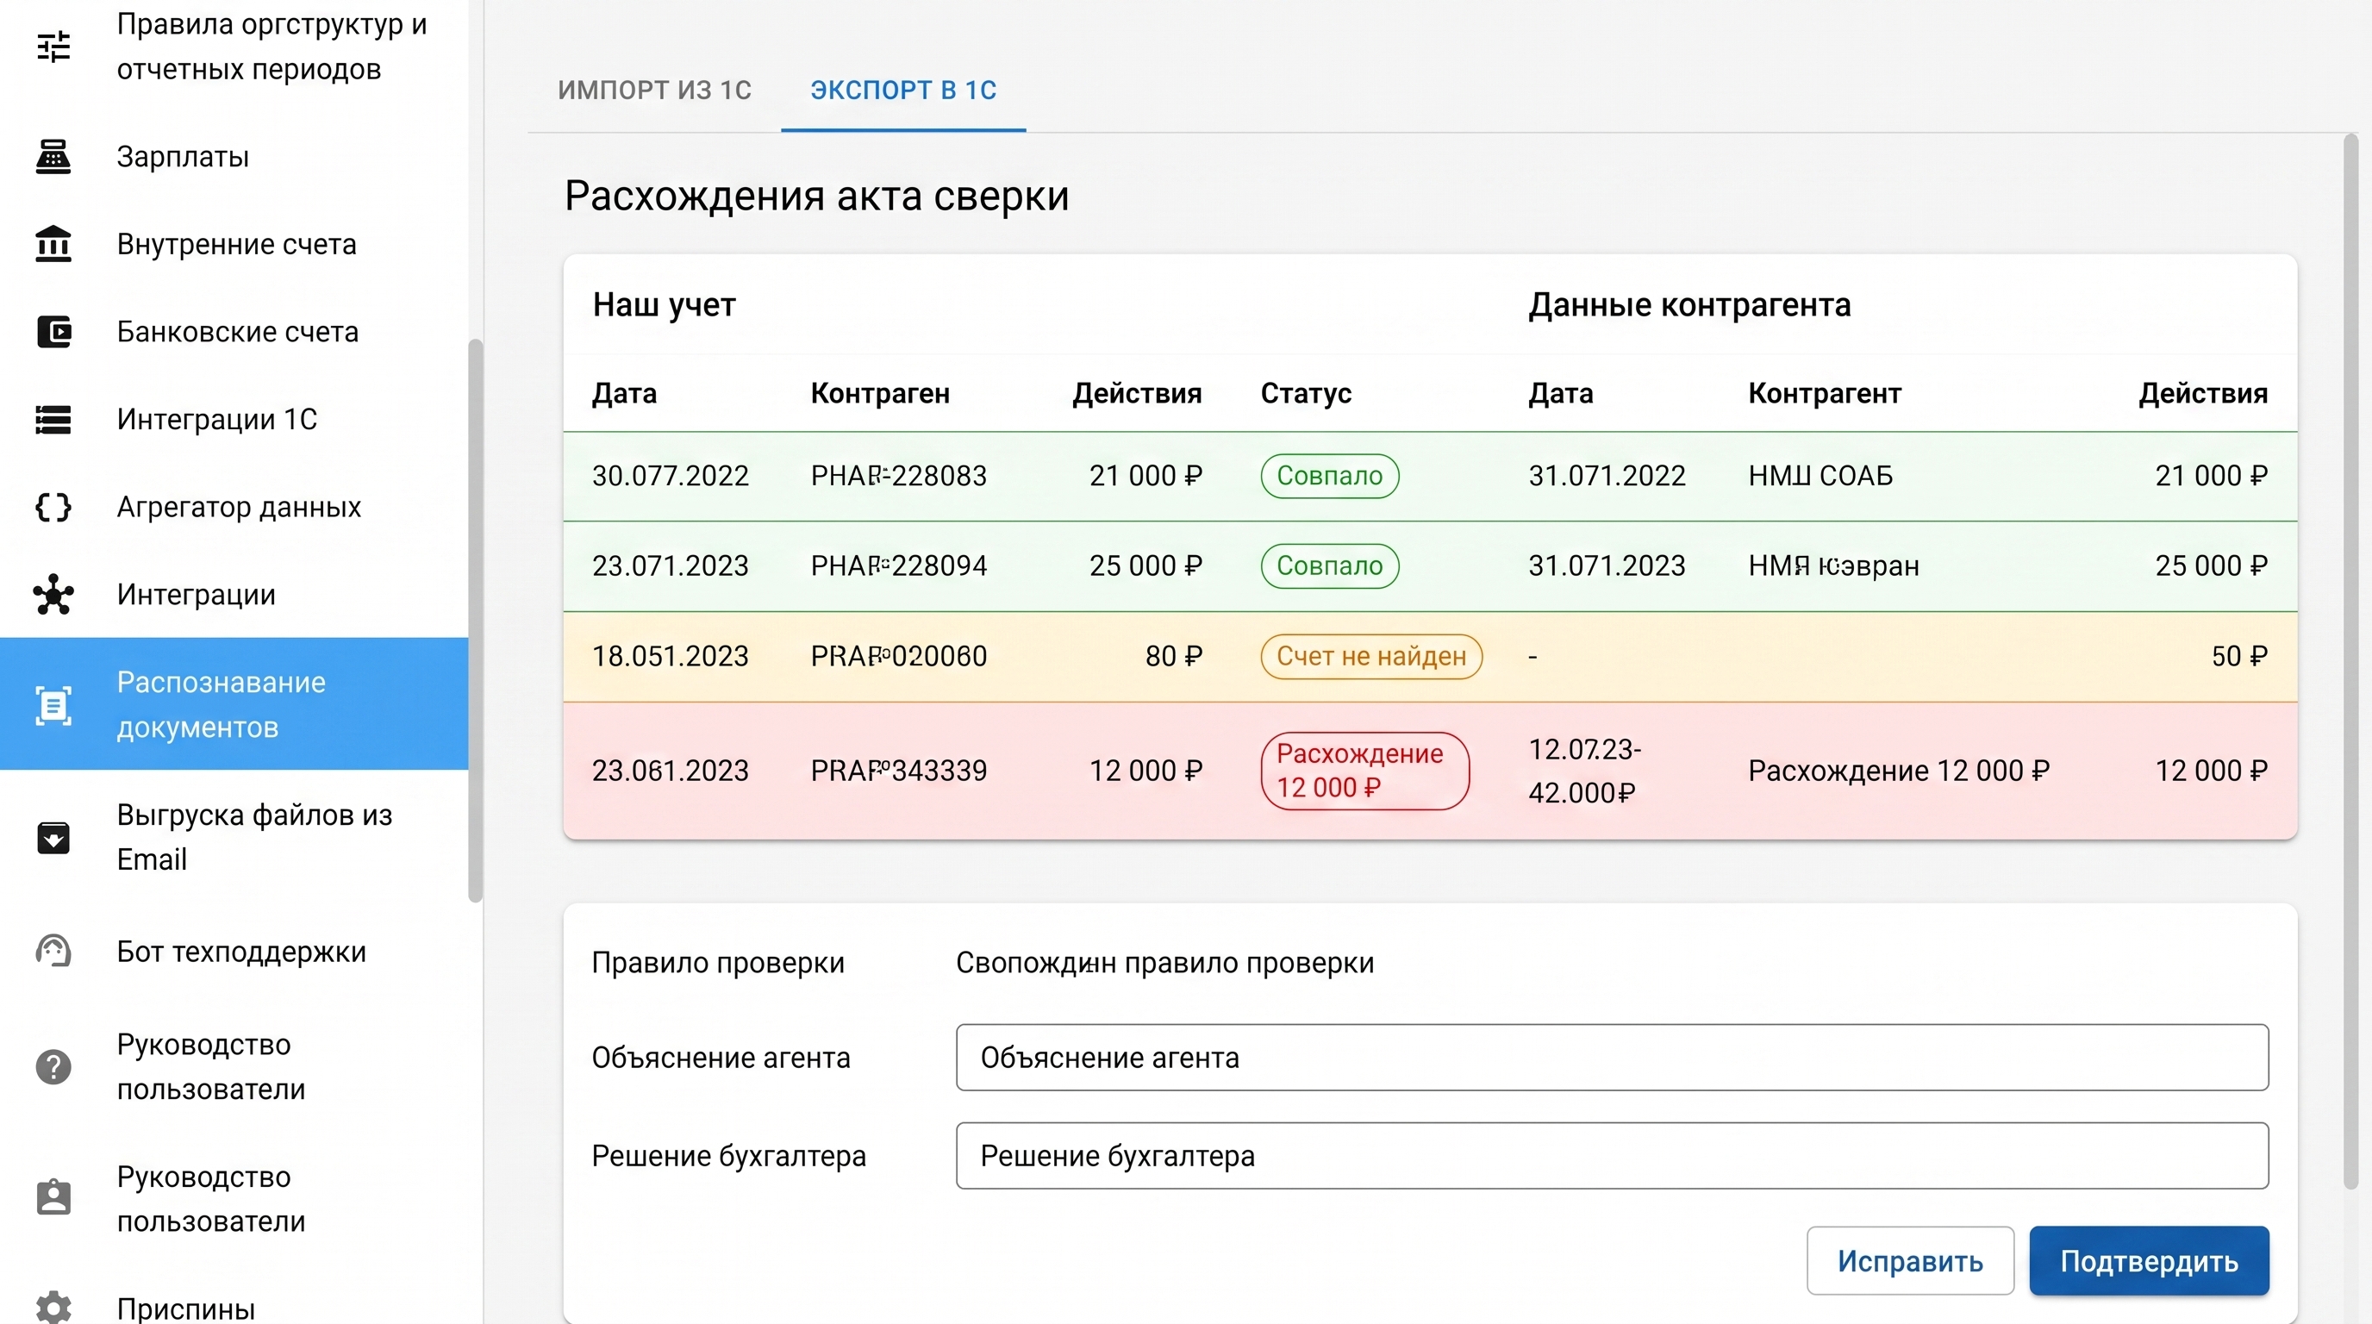Click the date 30.077.2022

[670, 476]
